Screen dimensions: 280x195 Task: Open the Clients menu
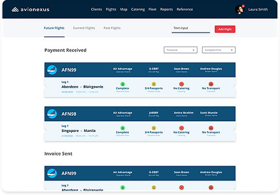pyautogui.click(x=96, y=9)
